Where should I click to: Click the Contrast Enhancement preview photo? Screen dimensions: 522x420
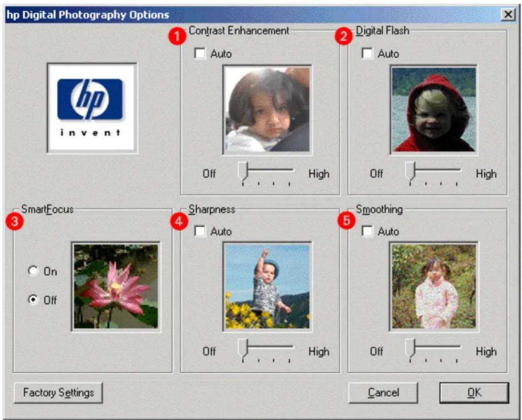point(267,110)
